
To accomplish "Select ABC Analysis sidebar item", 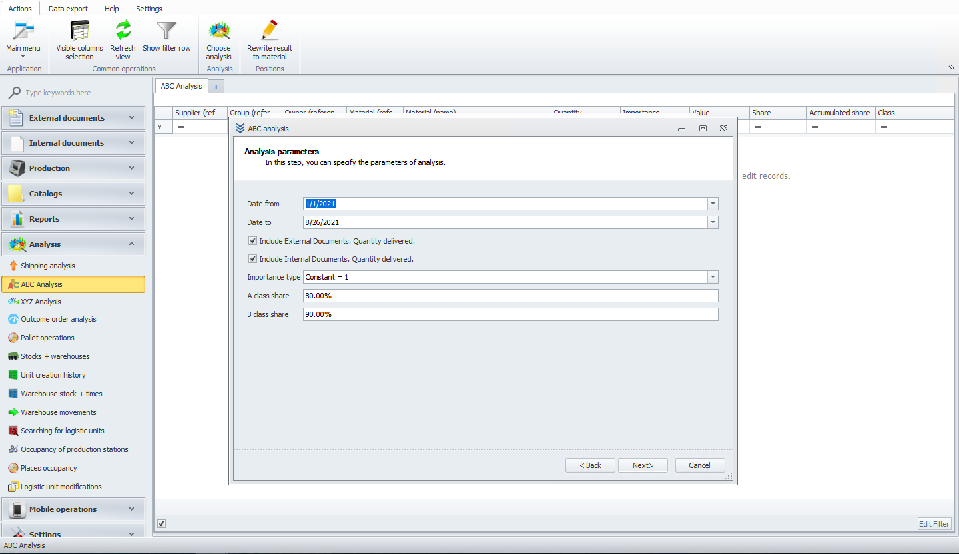I will tap(73, 284).
